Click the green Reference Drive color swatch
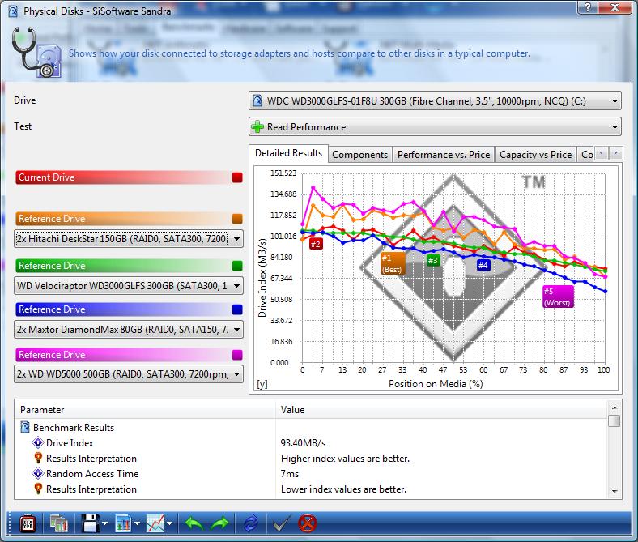Viewport: 638px width, 542px height. pos(237,266)
